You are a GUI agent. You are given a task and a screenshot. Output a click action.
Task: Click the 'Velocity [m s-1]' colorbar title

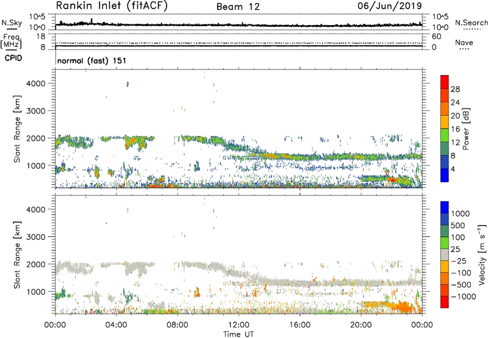(x=482, y=254)
